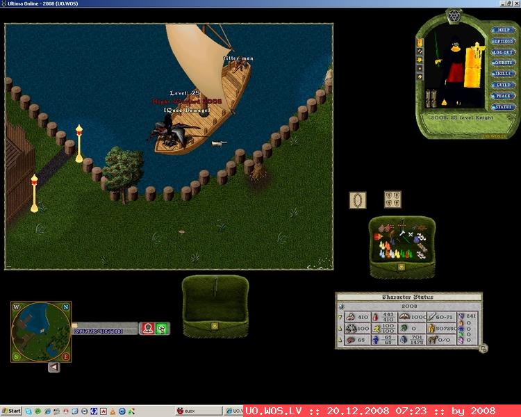Click the GUILD button on the paperdoll

(504, 85)
